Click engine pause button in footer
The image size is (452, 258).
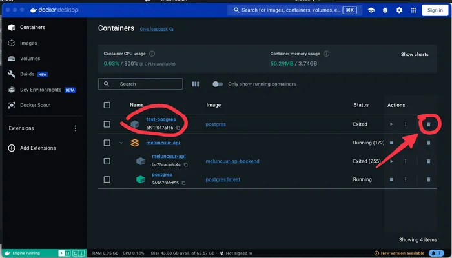point(68,253)
